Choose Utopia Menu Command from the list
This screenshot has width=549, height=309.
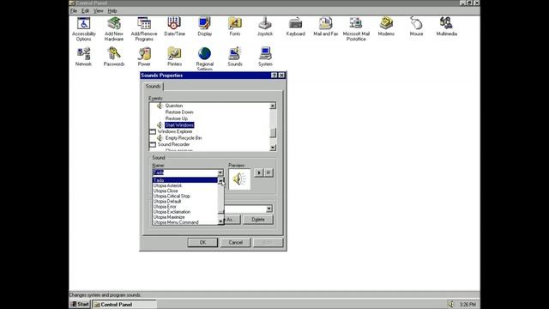(185, 222)
